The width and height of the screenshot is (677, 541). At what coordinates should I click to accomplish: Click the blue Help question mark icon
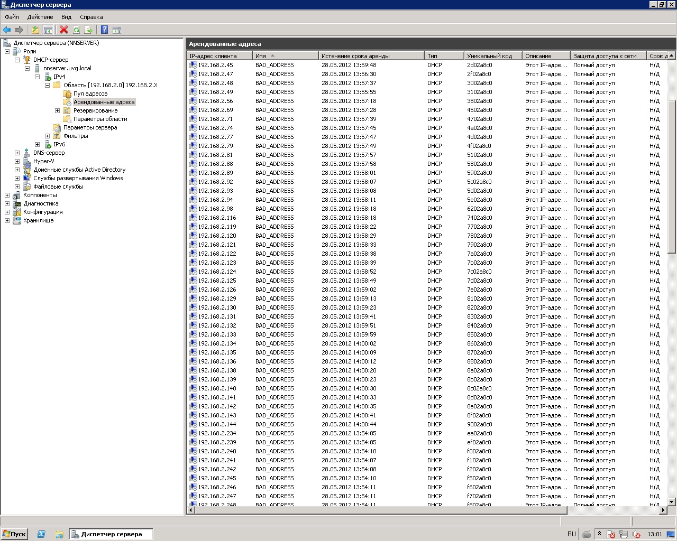point(105,30)
